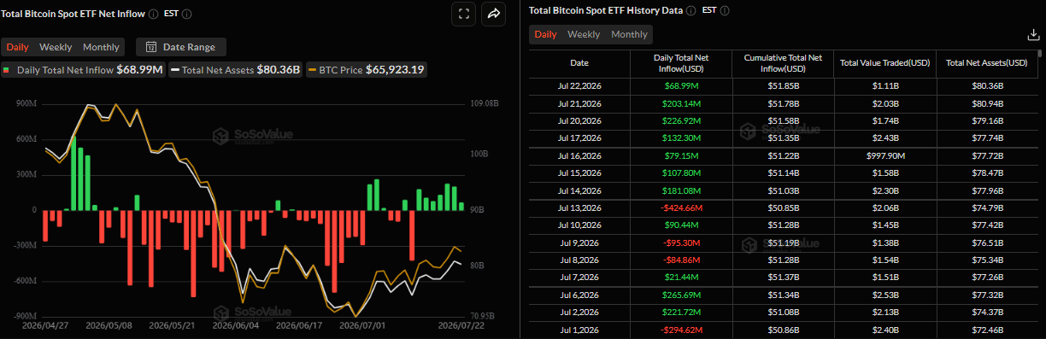Select Daily tab in history data
This screenshot has width=1046, height=339.
(546, 34)
